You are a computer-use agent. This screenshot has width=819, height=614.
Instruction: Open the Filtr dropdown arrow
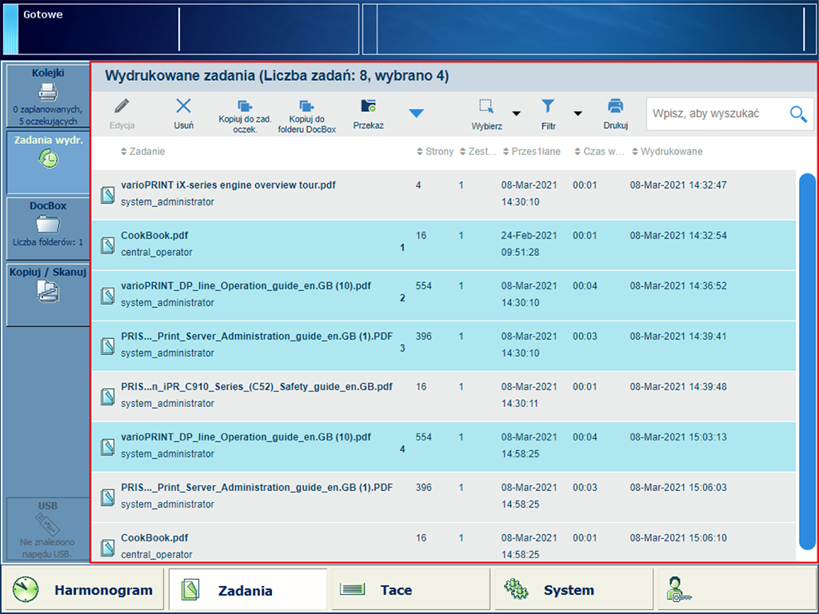point(577,114)
